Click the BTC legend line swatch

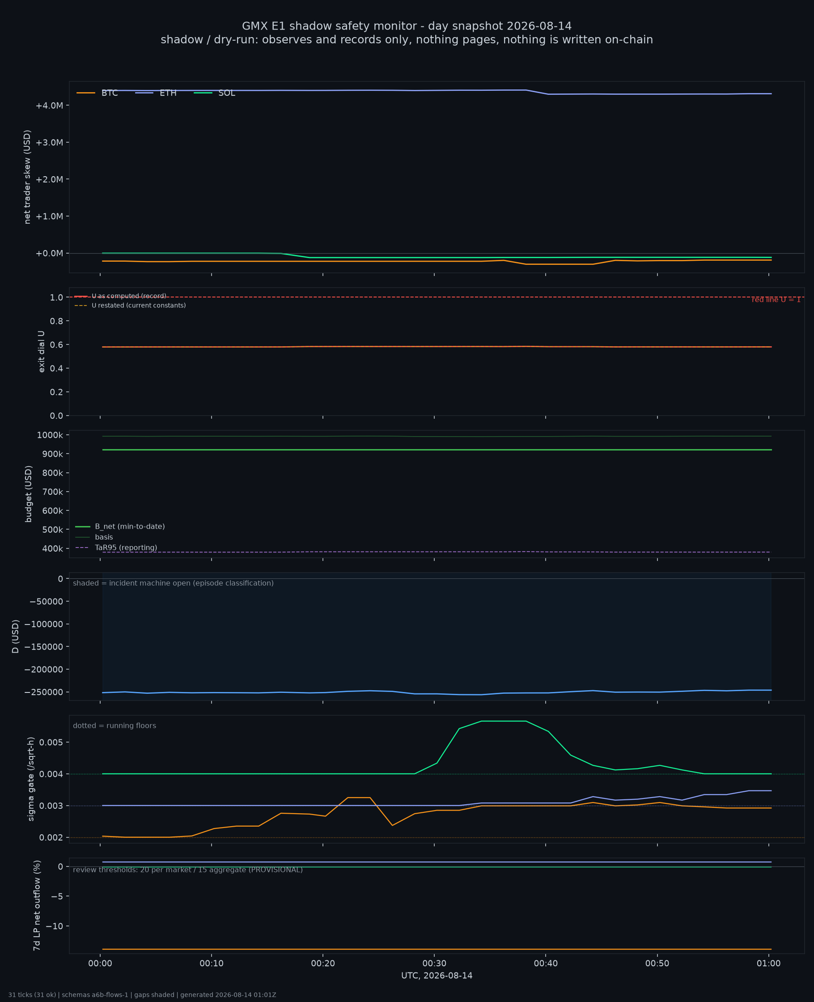pyautogui.click(x=86, y=93)
